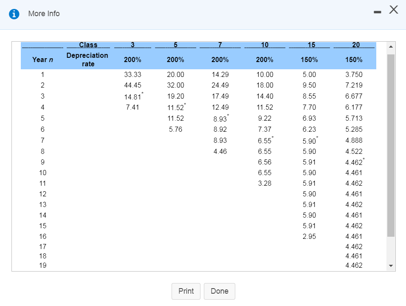Viewport: 406px width, 306px height.
Task: Click the class 15 column header
Action: [311, 45]
